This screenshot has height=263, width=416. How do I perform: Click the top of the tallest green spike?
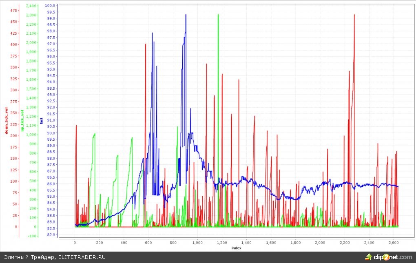pos(218,15)
